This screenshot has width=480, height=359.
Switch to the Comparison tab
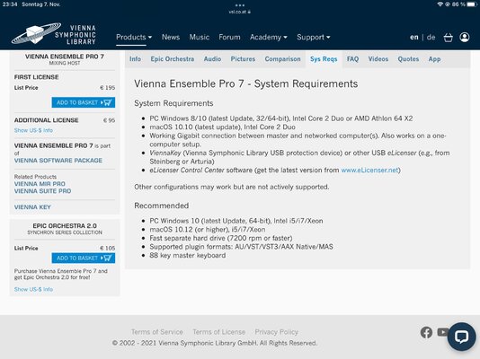point(282,59)
